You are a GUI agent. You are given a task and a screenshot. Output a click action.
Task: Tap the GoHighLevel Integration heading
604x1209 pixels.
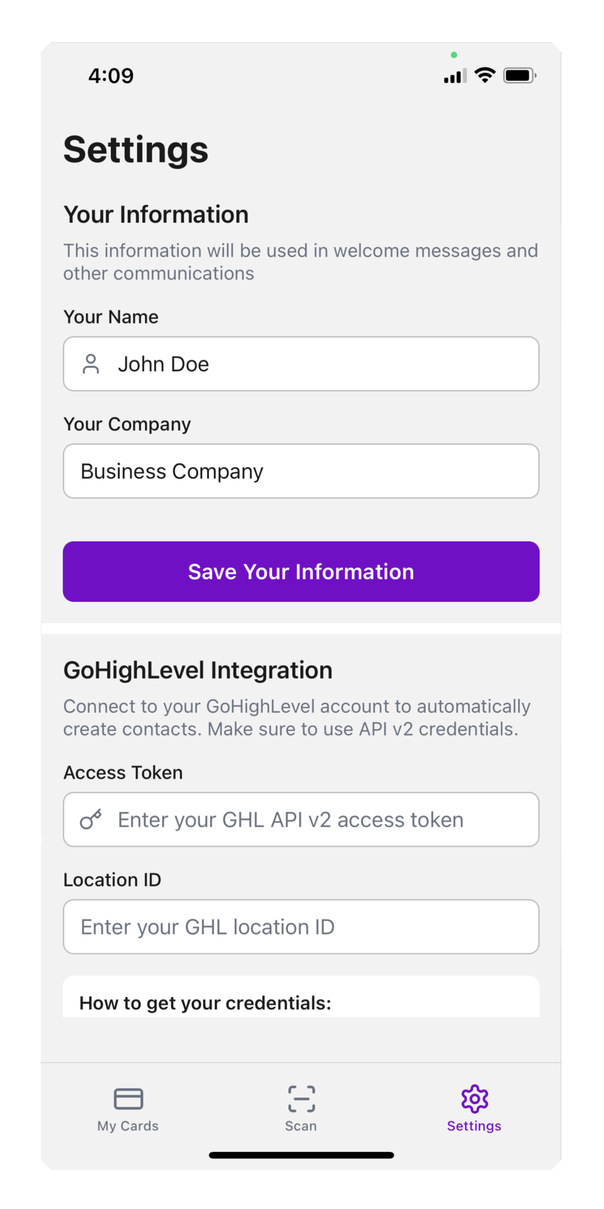198,670
